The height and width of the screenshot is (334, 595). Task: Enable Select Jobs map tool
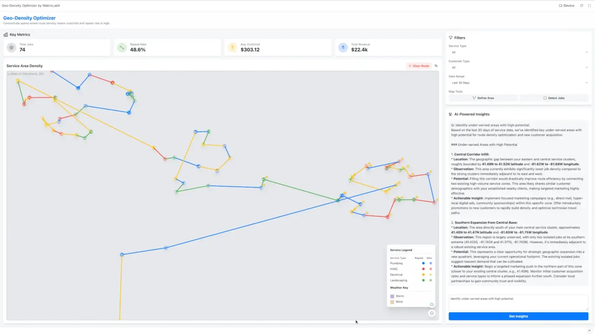[x=554, y=98]
